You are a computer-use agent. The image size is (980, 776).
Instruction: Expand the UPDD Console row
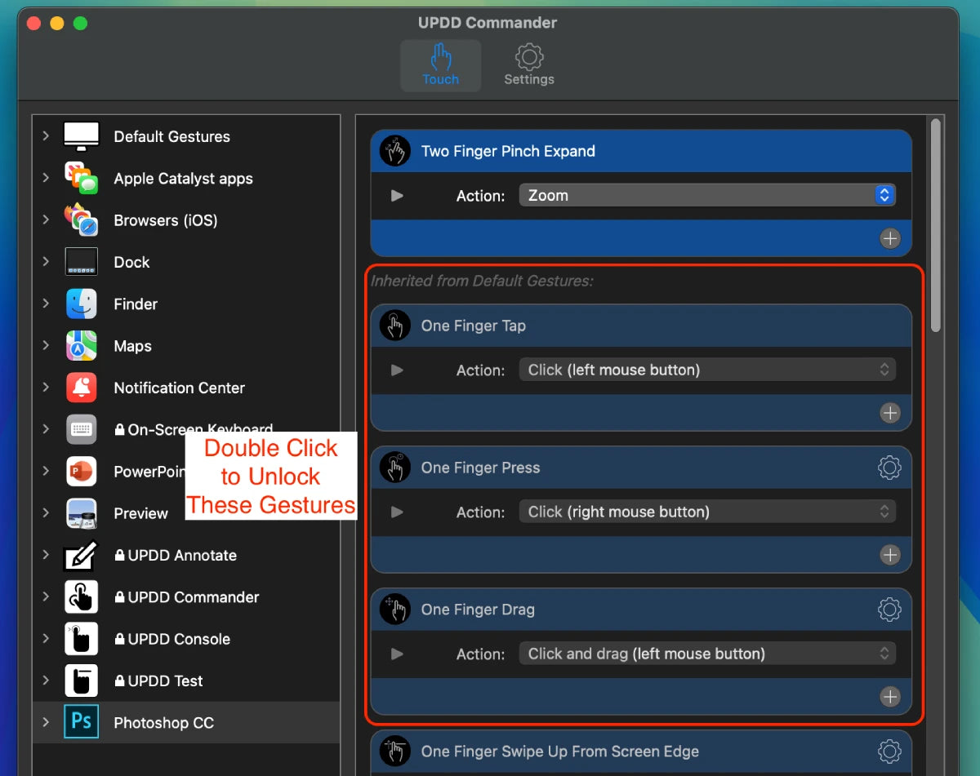(46, 639)
